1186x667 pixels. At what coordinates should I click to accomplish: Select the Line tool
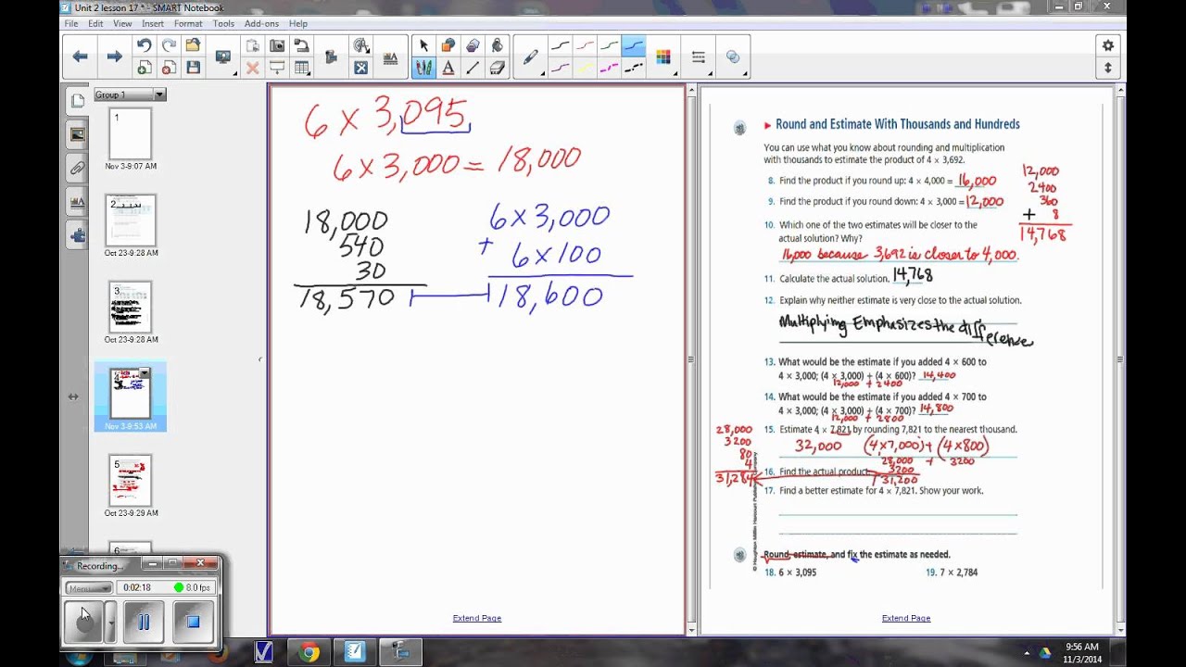click(473, 67)
